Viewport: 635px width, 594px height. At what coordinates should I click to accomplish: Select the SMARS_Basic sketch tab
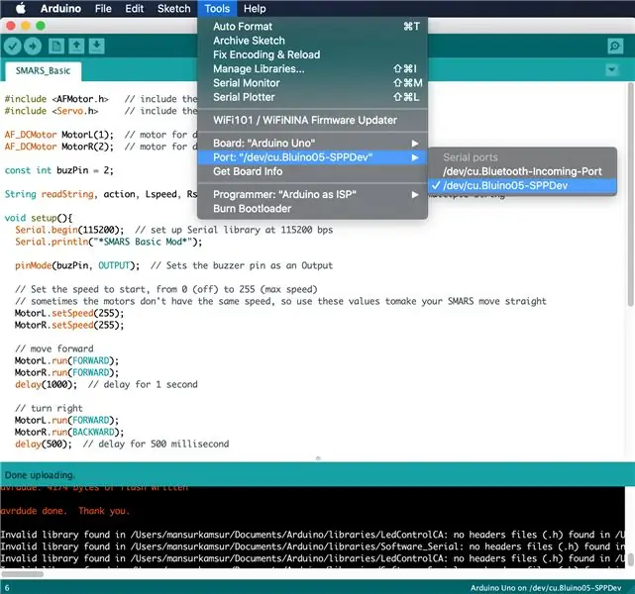click(43, 71)
